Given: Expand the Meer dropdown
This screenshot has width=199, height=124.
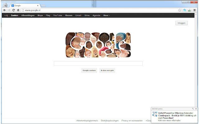Looking at the screenshot, I should click(x=106, y=15).
